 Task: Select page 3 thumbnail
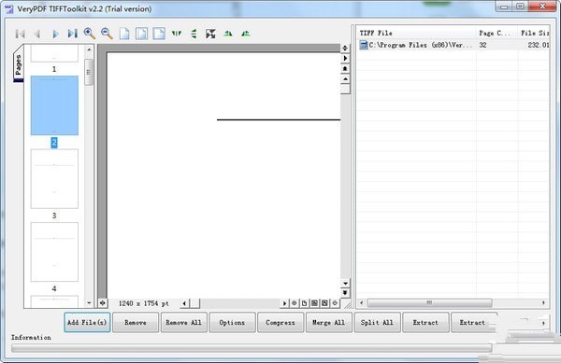[x=54, y=179]
